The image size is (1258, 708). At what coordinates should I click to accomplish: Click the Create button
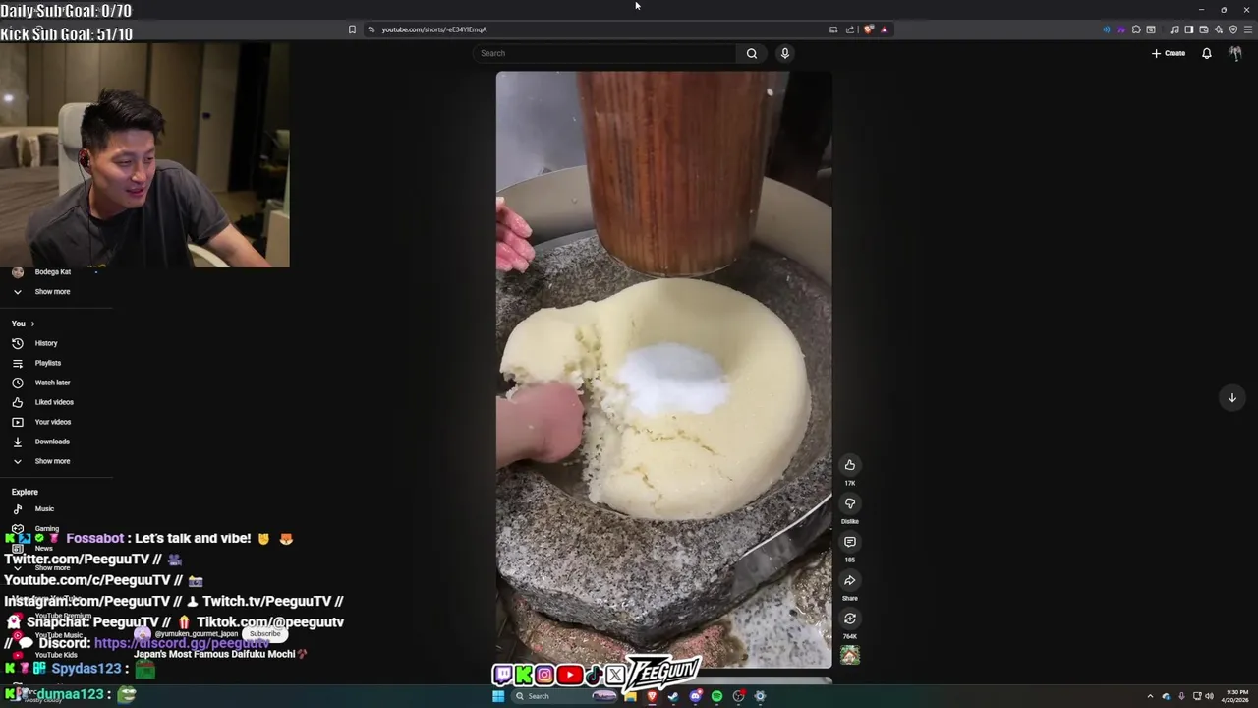(1169, 53)
